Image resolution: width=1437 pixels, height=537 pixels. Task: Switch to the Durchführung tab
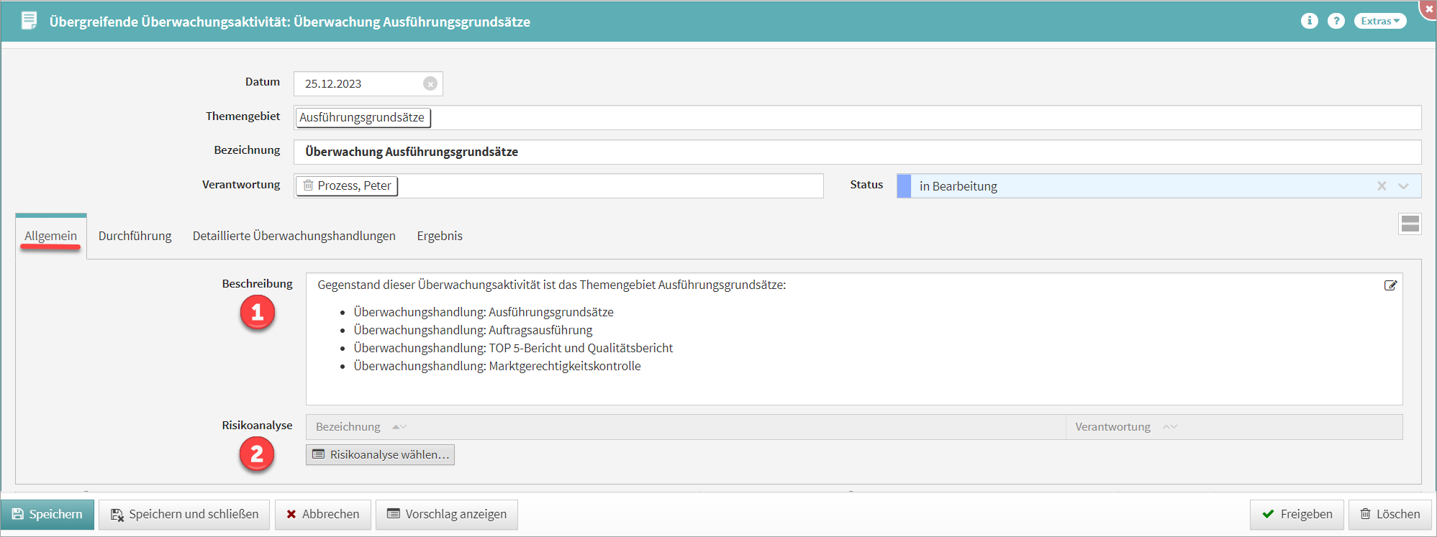[135, 236]
